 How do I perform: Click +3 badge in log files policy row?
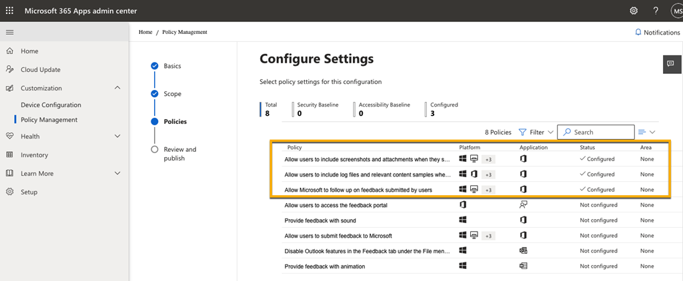(x=488, y=174)
